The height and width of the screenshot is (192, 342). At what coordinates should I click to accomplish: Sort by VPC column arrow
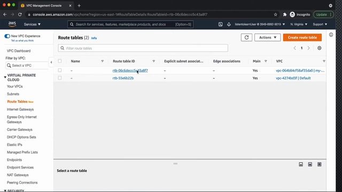324,61
